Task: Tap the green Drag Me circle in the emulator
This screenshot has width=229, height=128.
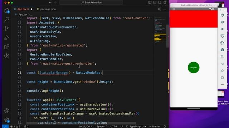Action: coord(194,68)
